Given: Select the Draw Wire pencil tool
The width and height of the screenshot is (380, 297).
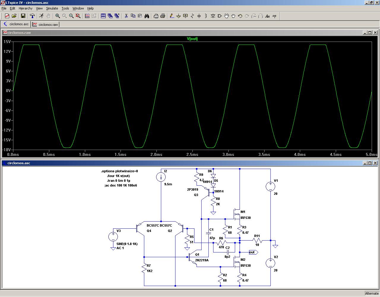Looking at the screenshot, I should pyautogui.click(x=172, y=16).
